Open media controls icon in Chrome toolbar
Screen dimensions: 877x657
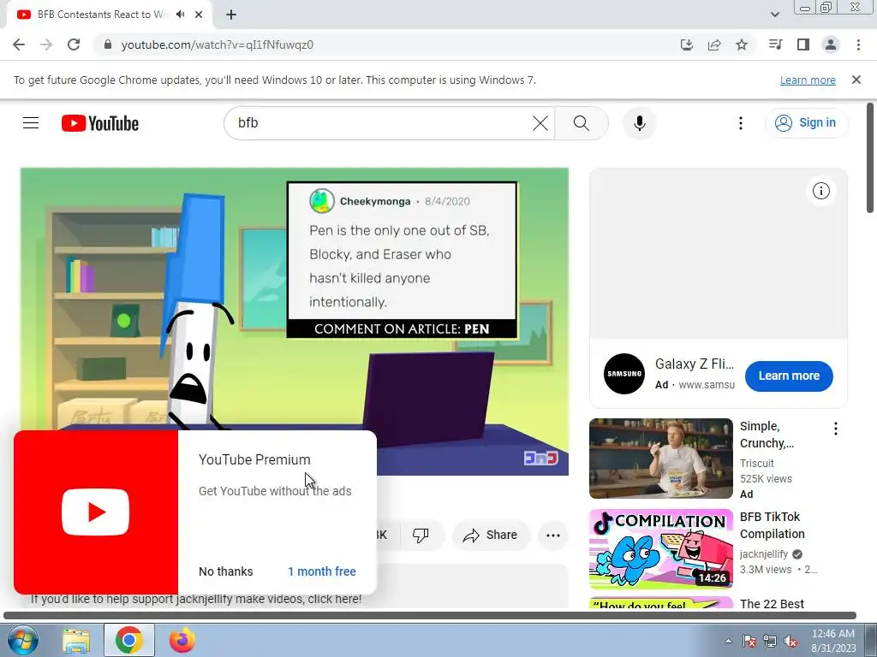(775, 44)
